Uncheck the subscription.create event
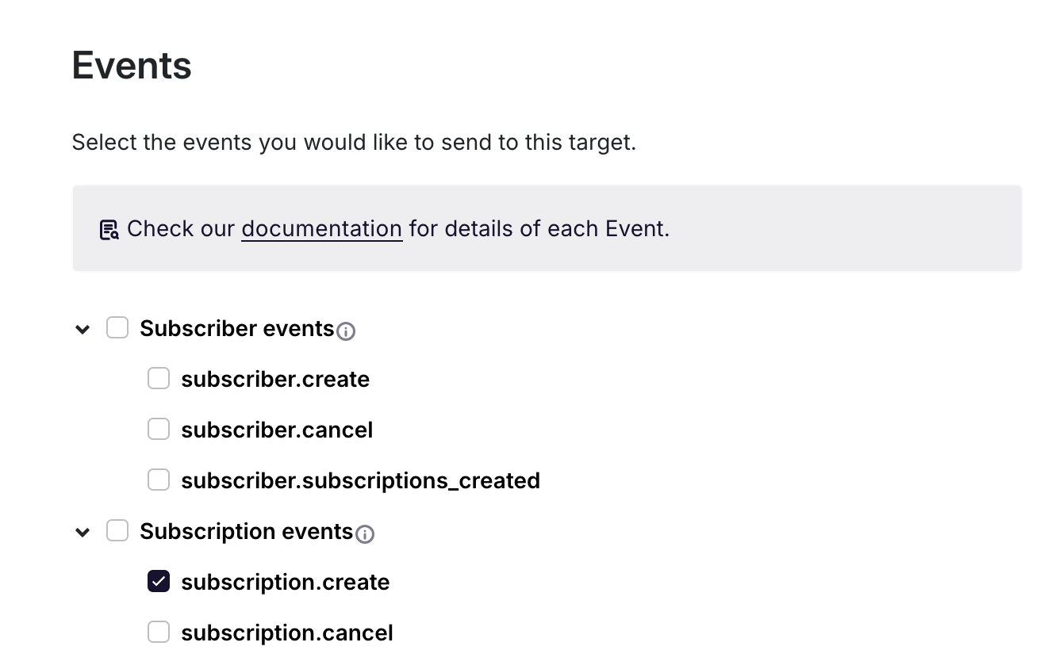Image resolution: width=1063 pixels, height=669 pixels. click(159, 581)
